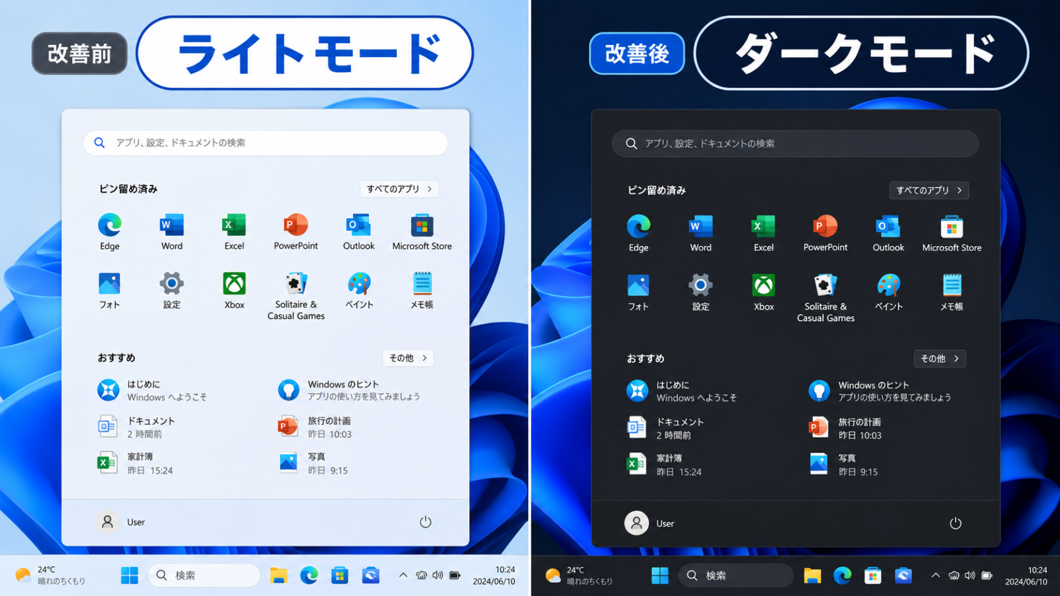Open power options in light mode menu
The image size is (1060, 596).
[425, 522]
